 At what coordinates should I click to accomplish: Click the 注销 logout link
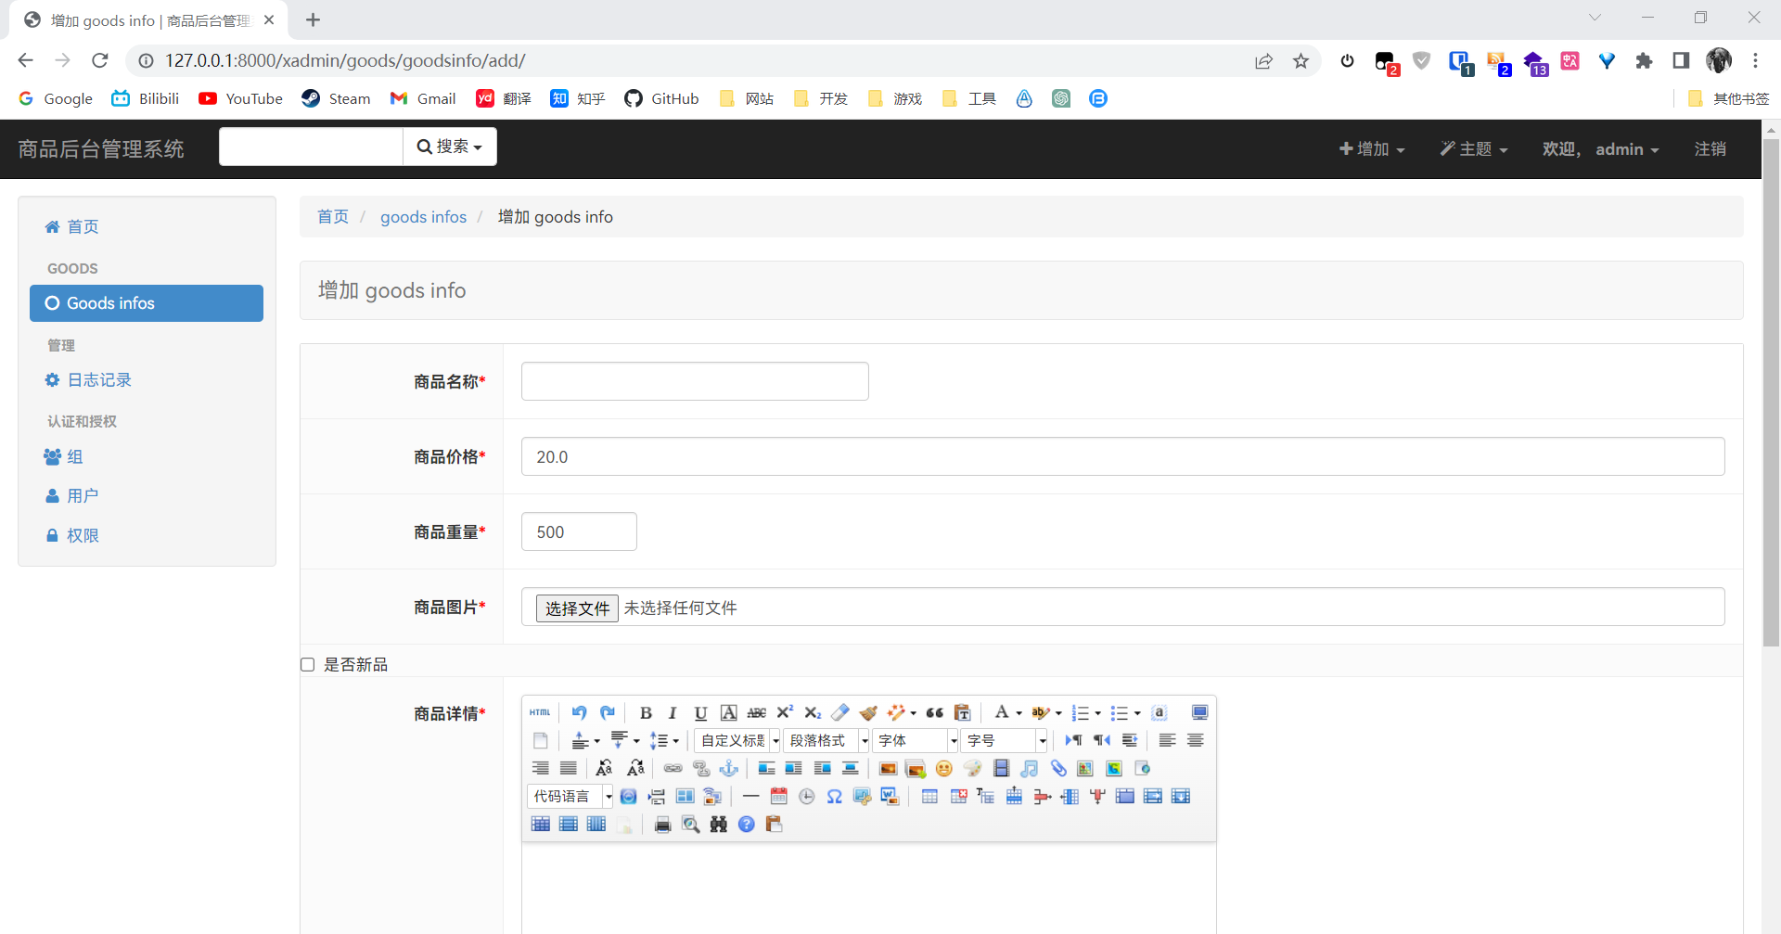(x=1710, y=148)
